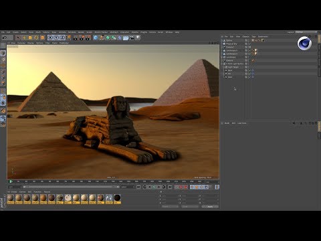Click the target tag on Camera object
The height and width of the screenshot is (241, 321).
(x=253, y=60)
